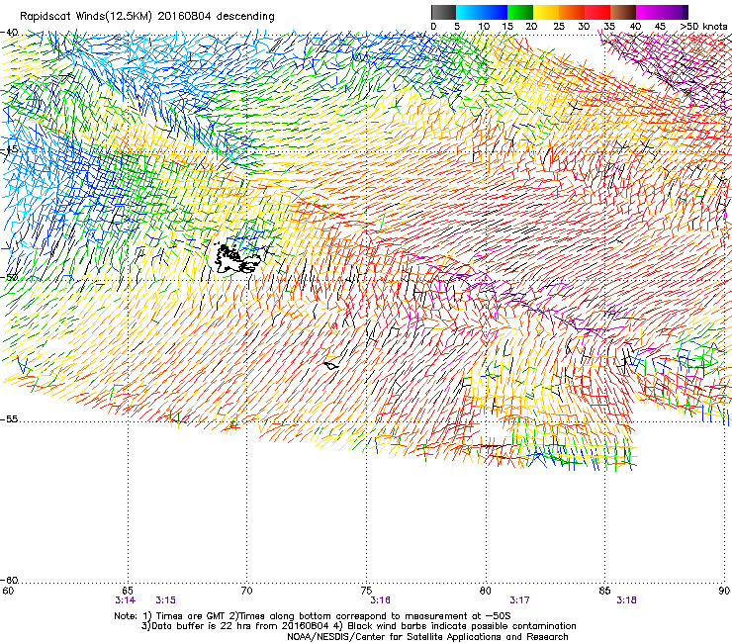Click the legend label '35'
This screenshot has width=732, height=643.
pyautogui.click(x=609, y=26)
